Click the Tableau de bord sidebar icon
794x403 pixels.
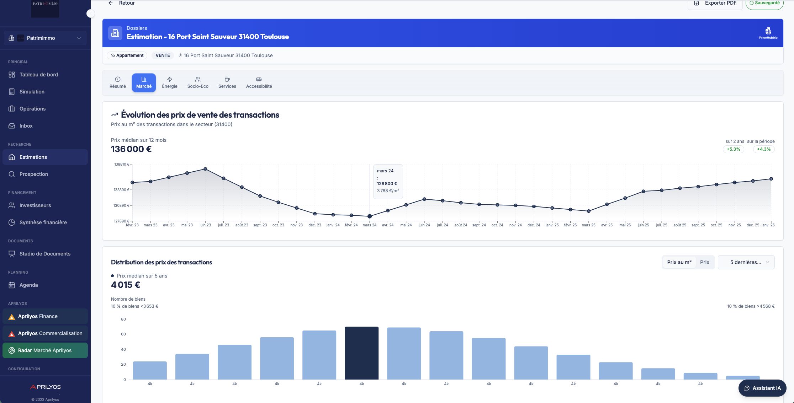pos(12,75)
